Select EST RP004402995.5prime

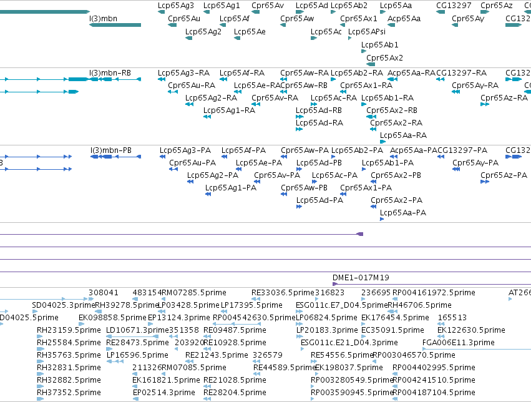point(434,368)
